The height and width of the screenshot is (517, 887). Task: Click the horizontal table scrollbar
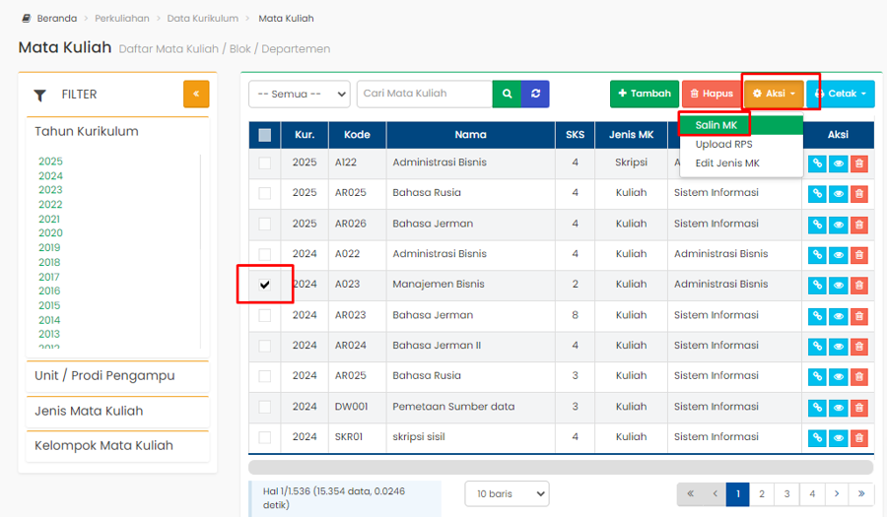(560, 468)
